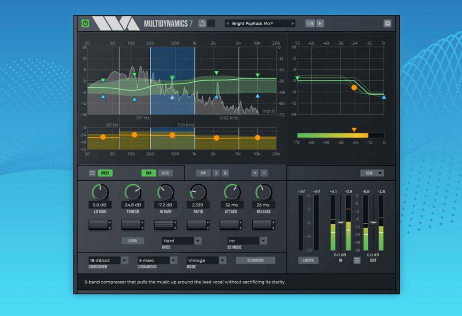Toggle the SPECT spectrum display button

(x=105, y=173)
